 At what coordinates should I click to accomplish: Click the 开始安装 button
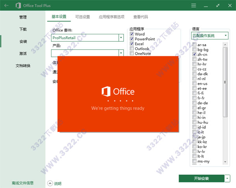[x=201, y=179]
